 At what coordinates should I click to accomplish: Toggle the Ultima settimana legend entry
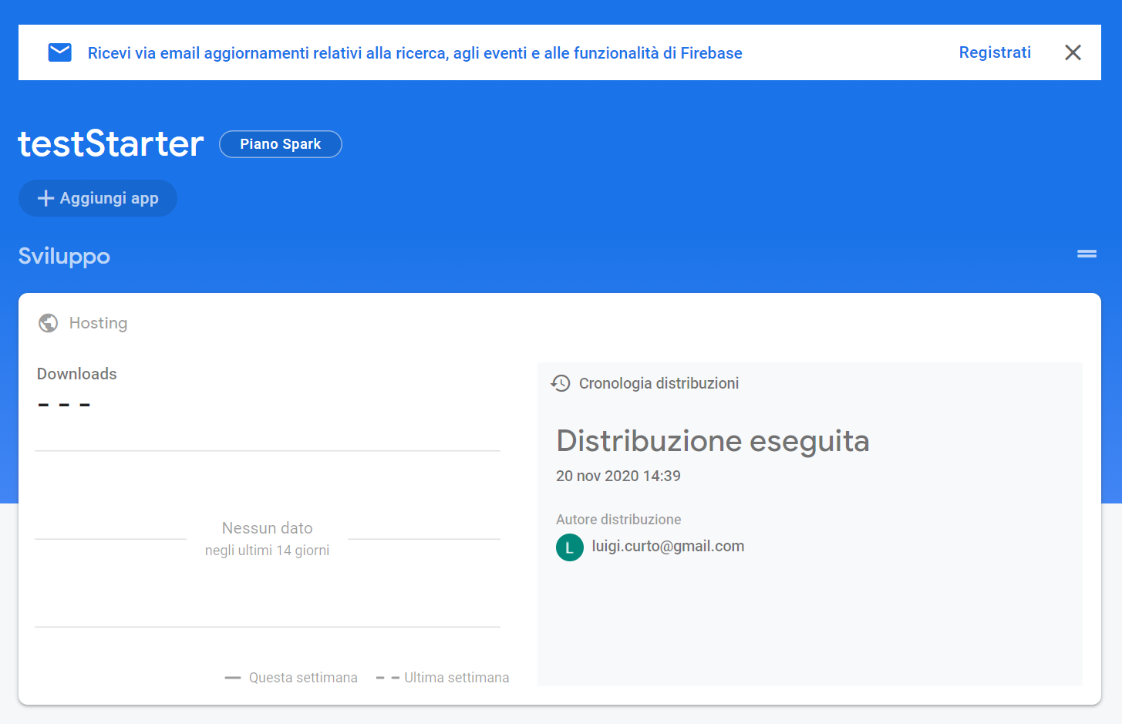pos(442,677)
